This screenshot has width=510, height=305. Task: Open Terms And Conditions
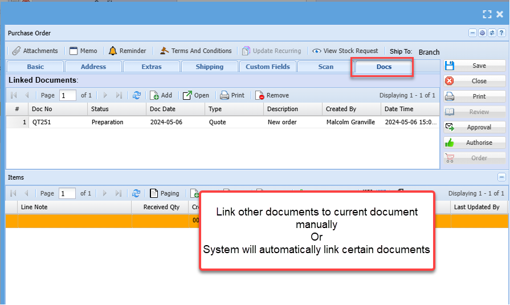(x=195, y=51)
